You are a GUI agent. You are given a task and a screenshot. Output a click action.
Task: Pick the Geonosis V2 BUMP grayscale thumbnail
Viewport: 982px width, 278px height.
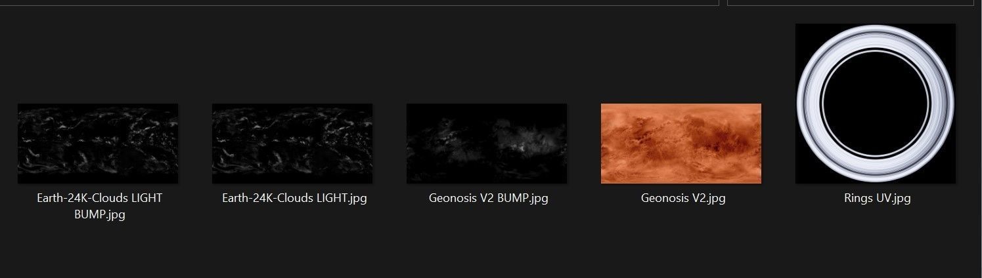click(487, 143)
